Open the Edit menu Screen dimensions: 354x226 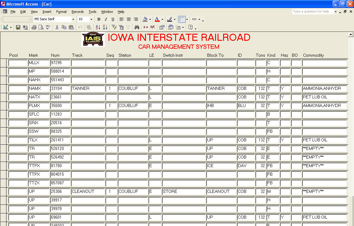pos(23,12)
